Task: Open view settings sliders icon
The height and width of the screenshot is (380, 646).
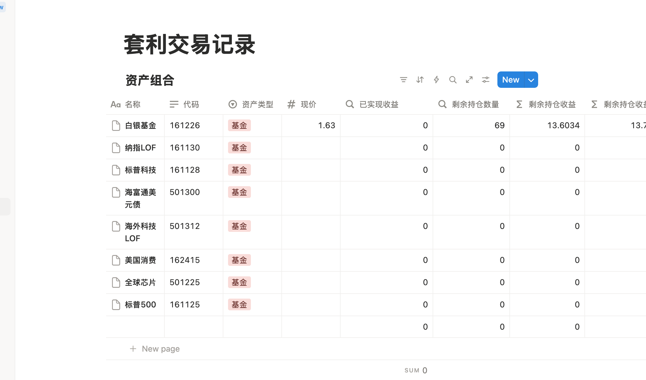Action: [x=486, y=80]
